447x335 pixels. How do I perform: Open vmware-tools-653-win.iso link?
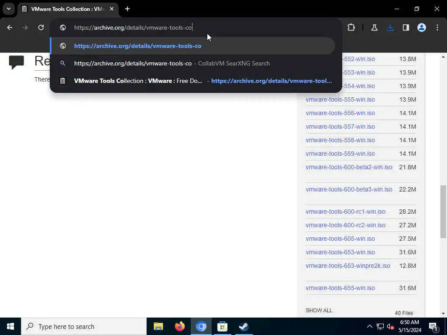pyautogui.click(x=340, y=252)
